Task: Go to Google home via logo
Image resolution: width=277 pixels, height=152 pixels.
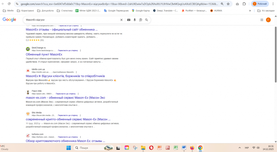Action: pos(9,19)
